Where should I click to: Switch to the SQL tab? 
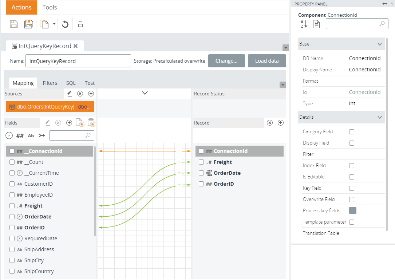71,83
